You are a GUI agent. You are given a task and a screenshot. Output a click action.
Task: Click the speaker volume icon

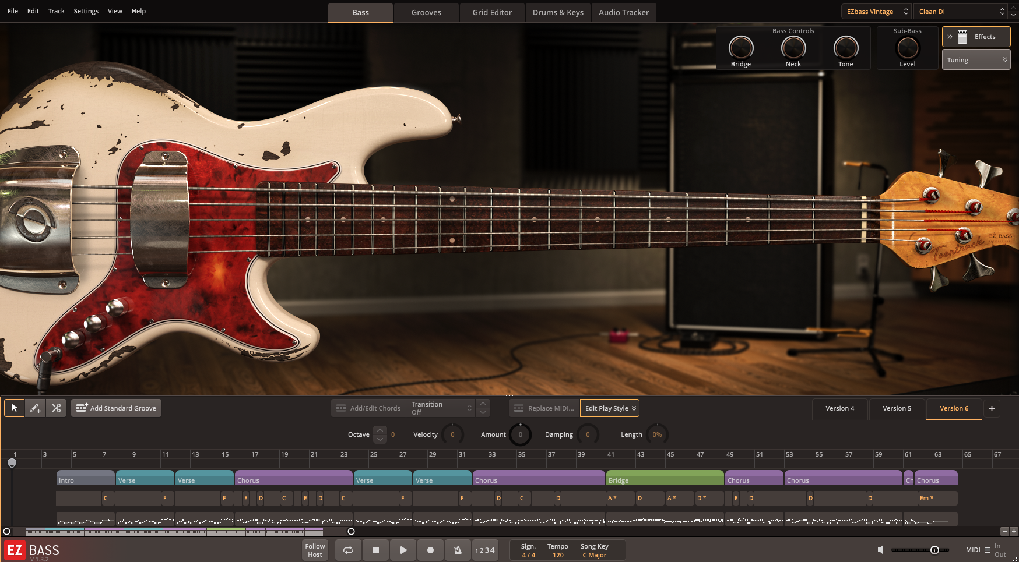[x=881, y=550]
